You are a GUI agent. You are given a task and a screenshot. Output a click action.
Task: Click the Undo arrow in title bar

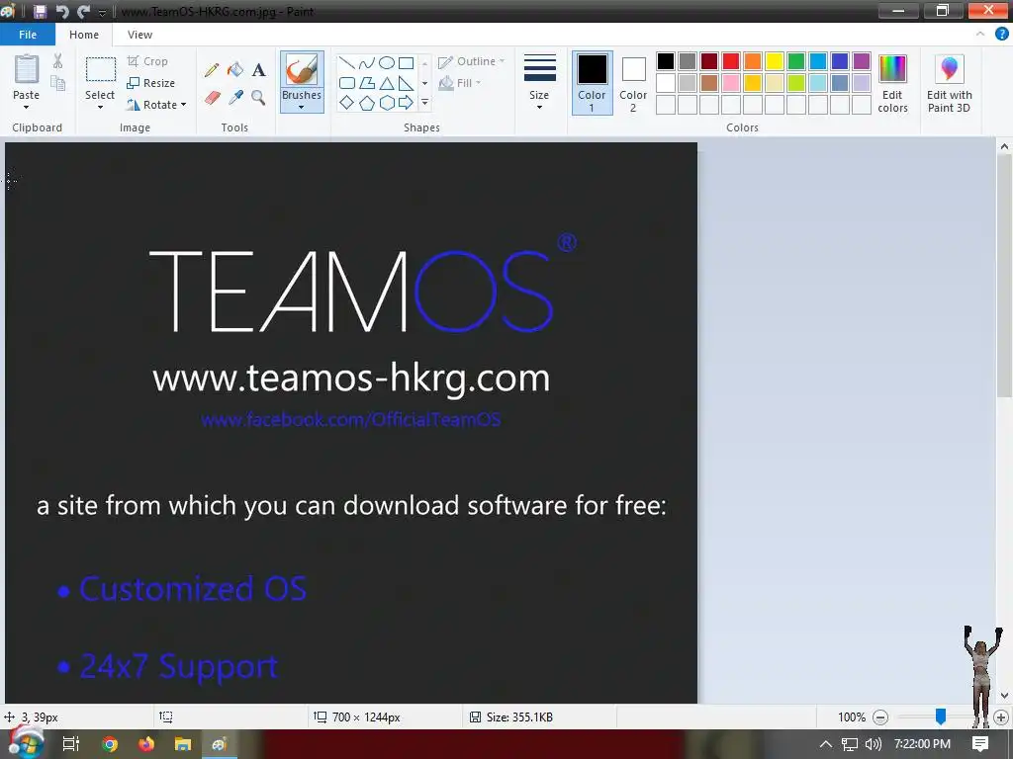point(62,11)
